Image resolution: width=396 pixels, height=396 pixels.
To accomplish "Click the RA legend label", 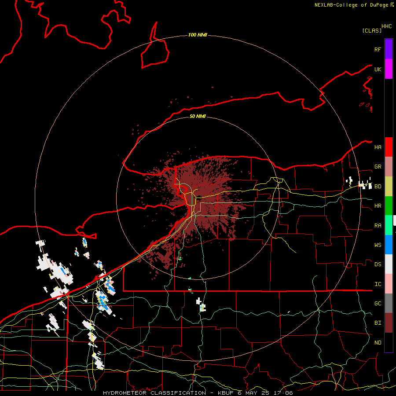I will pyautogui.click(x=378, y=226).
